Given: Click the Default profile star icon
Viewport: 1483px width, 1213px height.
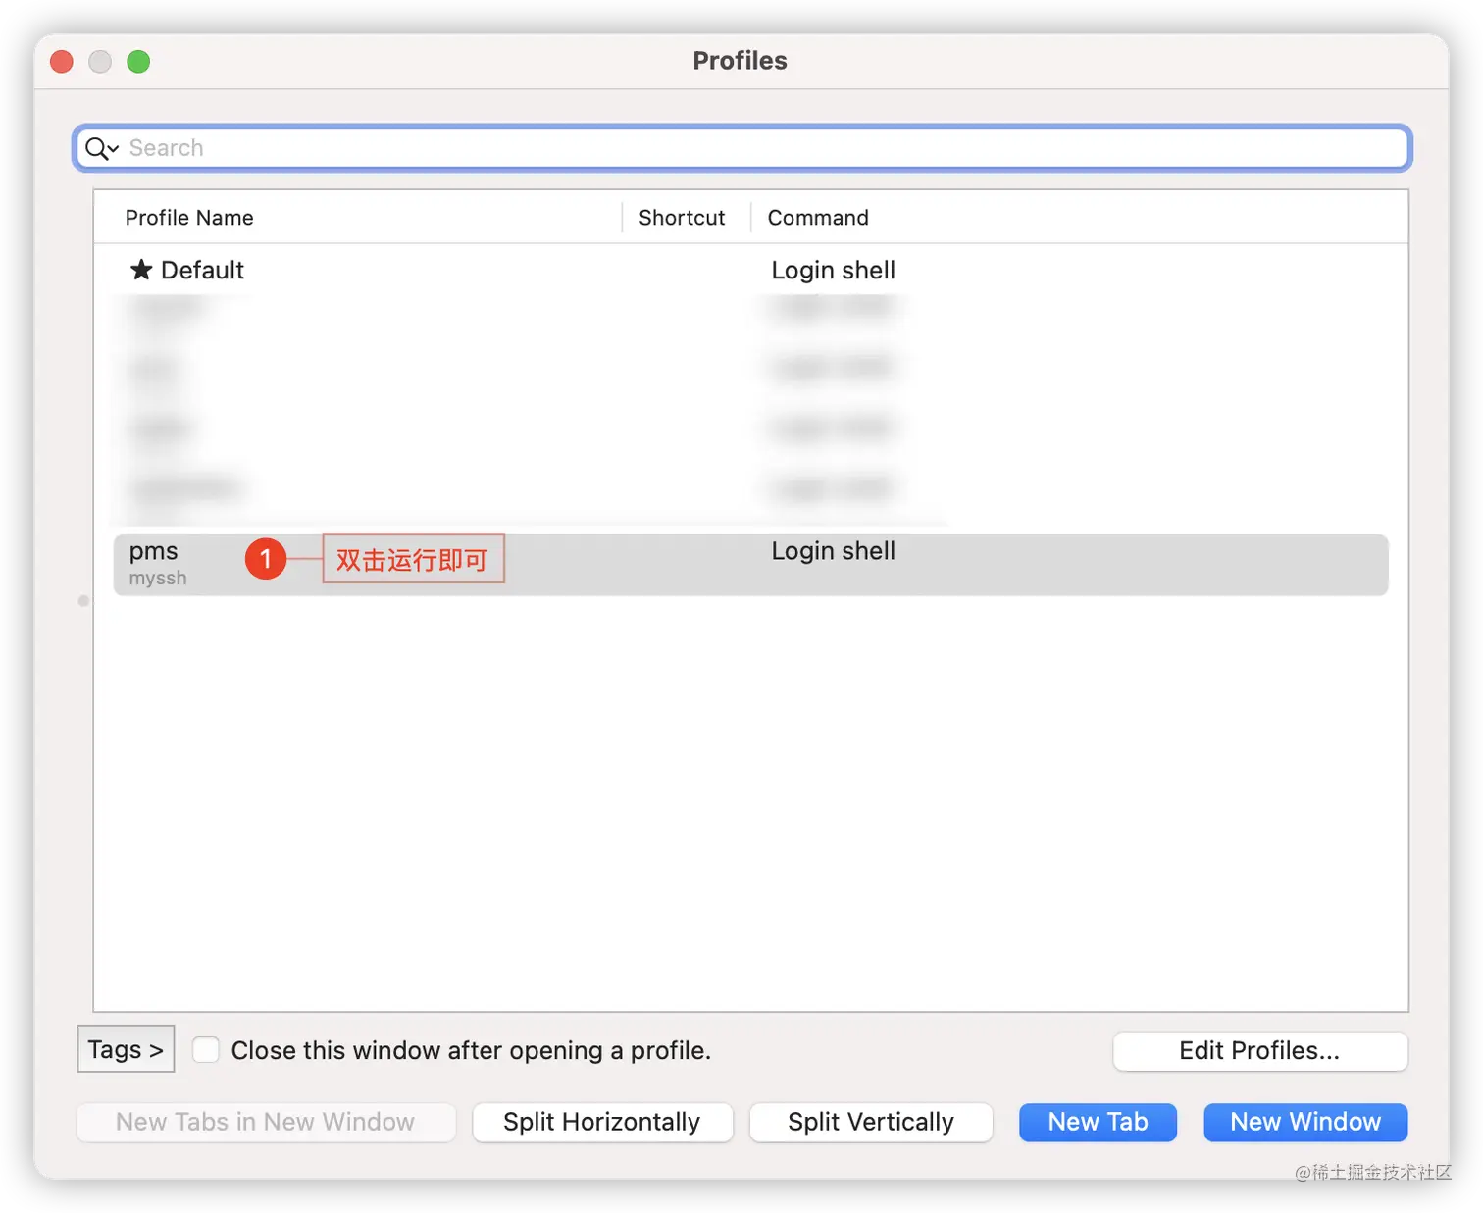Looking at the screenshot, I should pos(141,270).
